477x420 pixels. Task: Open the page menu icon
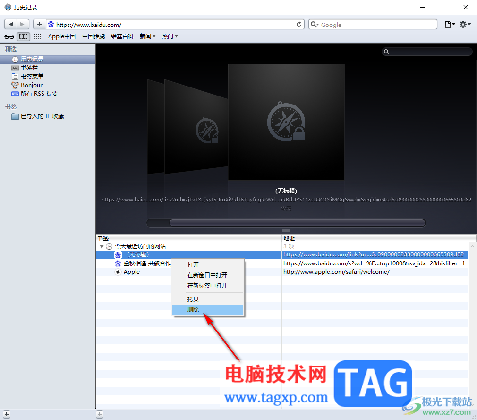(x=450, y=25)
